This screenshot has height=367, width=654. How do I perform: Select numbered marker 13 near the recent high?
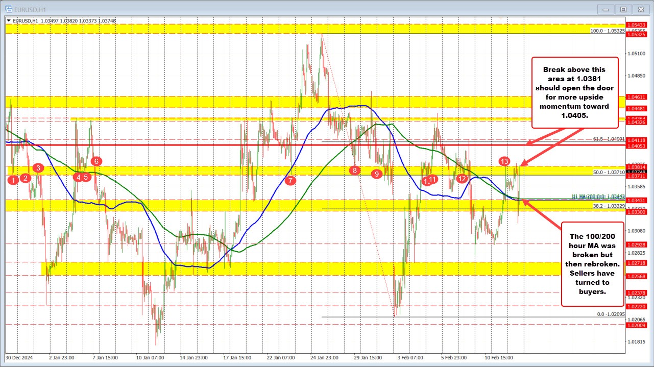click(505, 161)
